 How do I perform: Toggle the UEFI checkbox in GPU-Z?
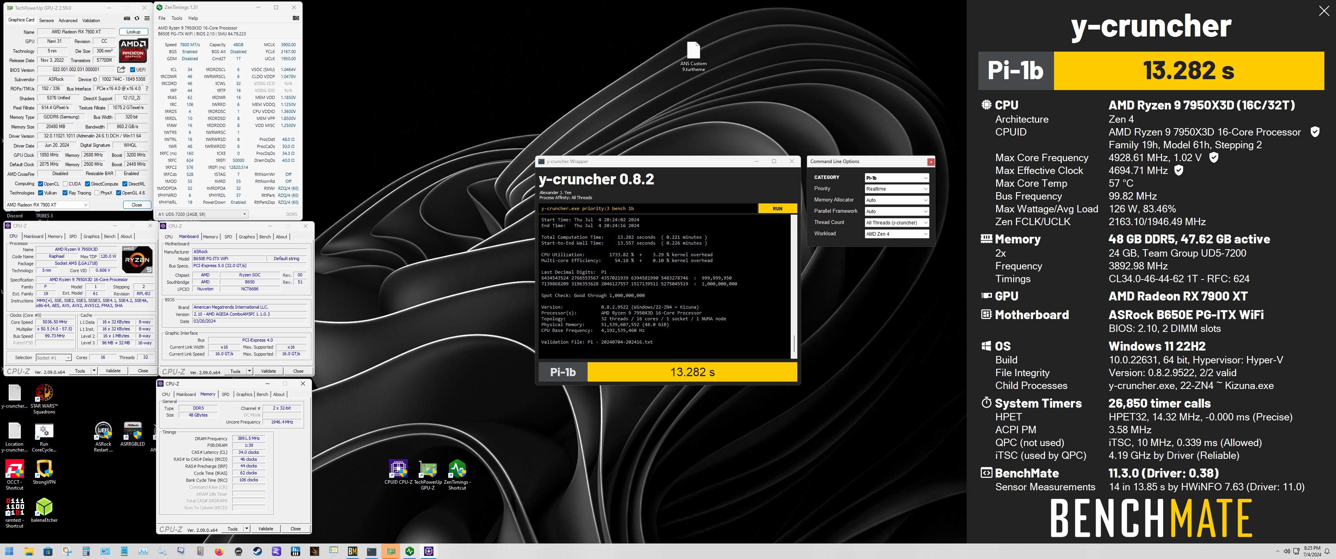point(133,69)
